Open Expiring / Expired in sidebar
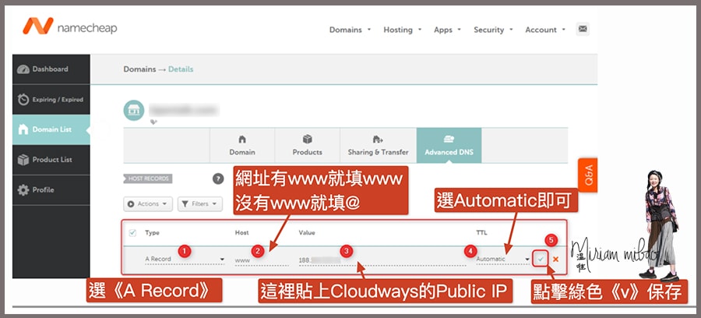This screenshot has width=701, height=318. coord(51,100)
